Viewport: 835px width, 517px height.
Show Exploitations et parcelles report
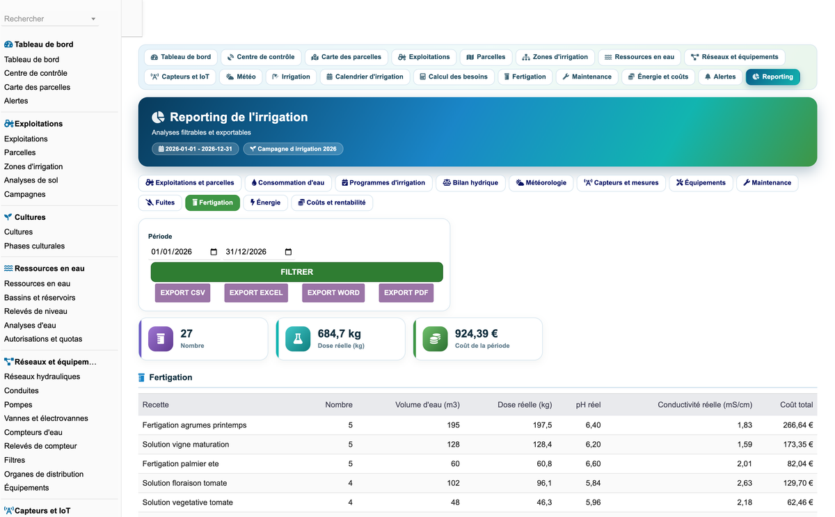click(190, 182)
